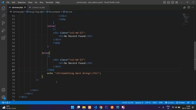Screen dimensions: 196x110
Task: Open the Help menu
Action: coord(58,2)
